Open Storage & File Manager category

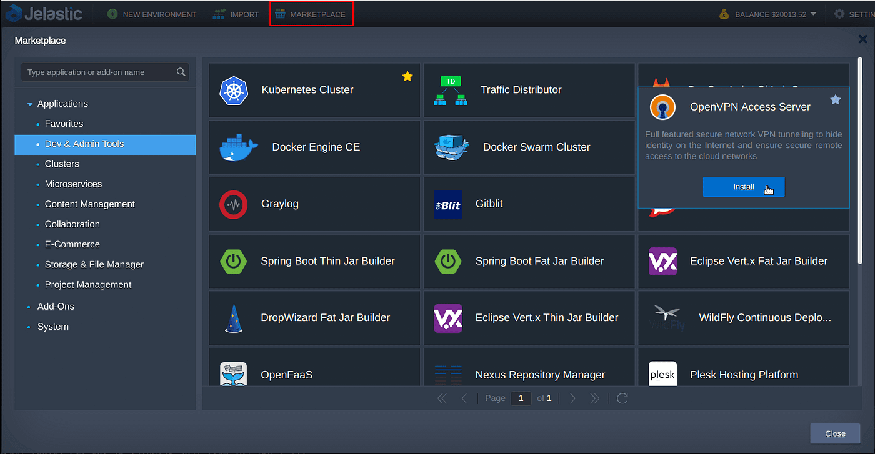pyautogui.click(x=94, y=264)
